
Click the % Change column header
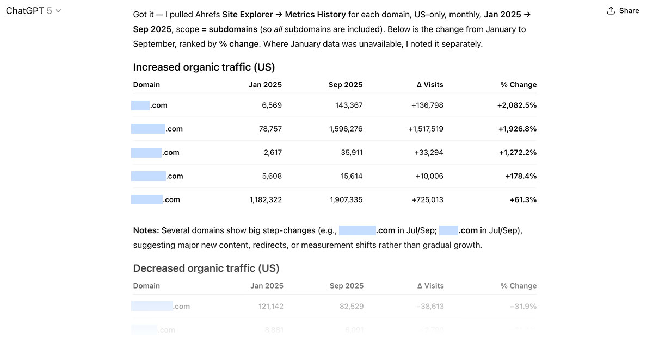pyautogui.click(x=518, y=84)
